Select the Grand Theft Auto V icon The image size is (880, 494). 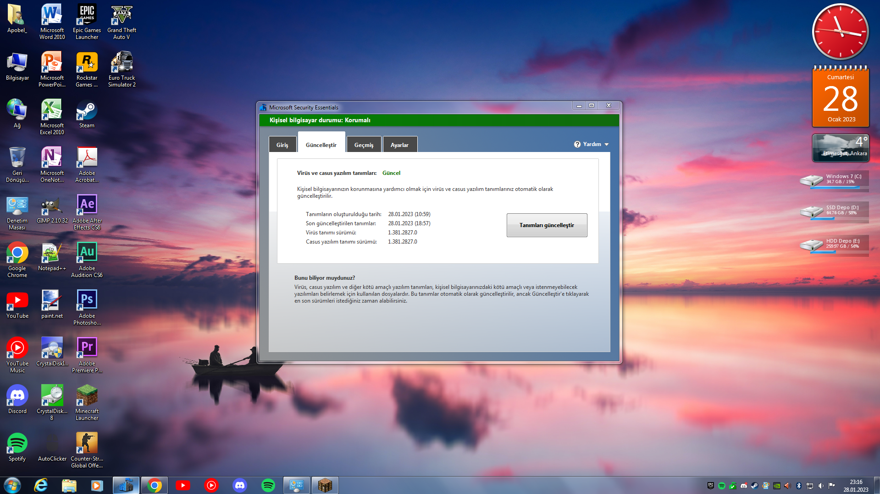[x=122, y=22]
